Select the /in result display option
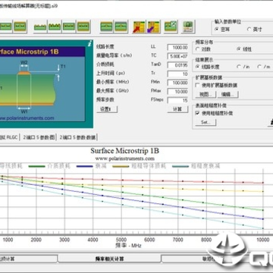 [243, 67]
